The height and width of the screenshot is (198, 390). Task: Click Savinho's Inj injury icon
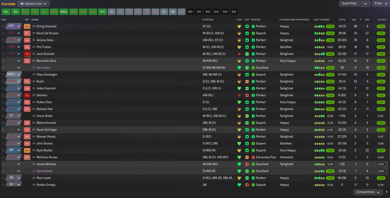(x=27, y=95)
